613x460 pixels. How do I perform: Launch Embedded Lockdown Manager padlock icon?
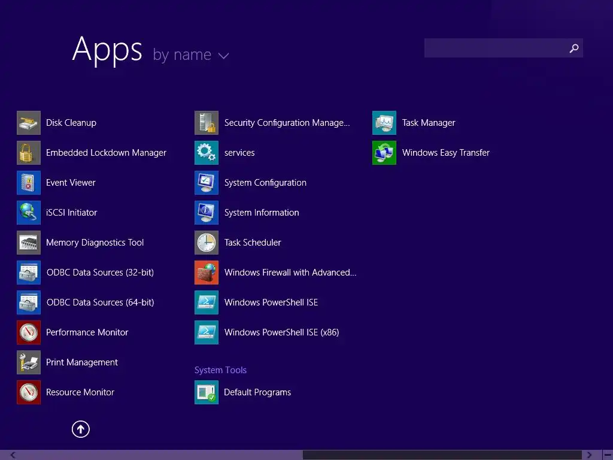(x=29, y=153)
